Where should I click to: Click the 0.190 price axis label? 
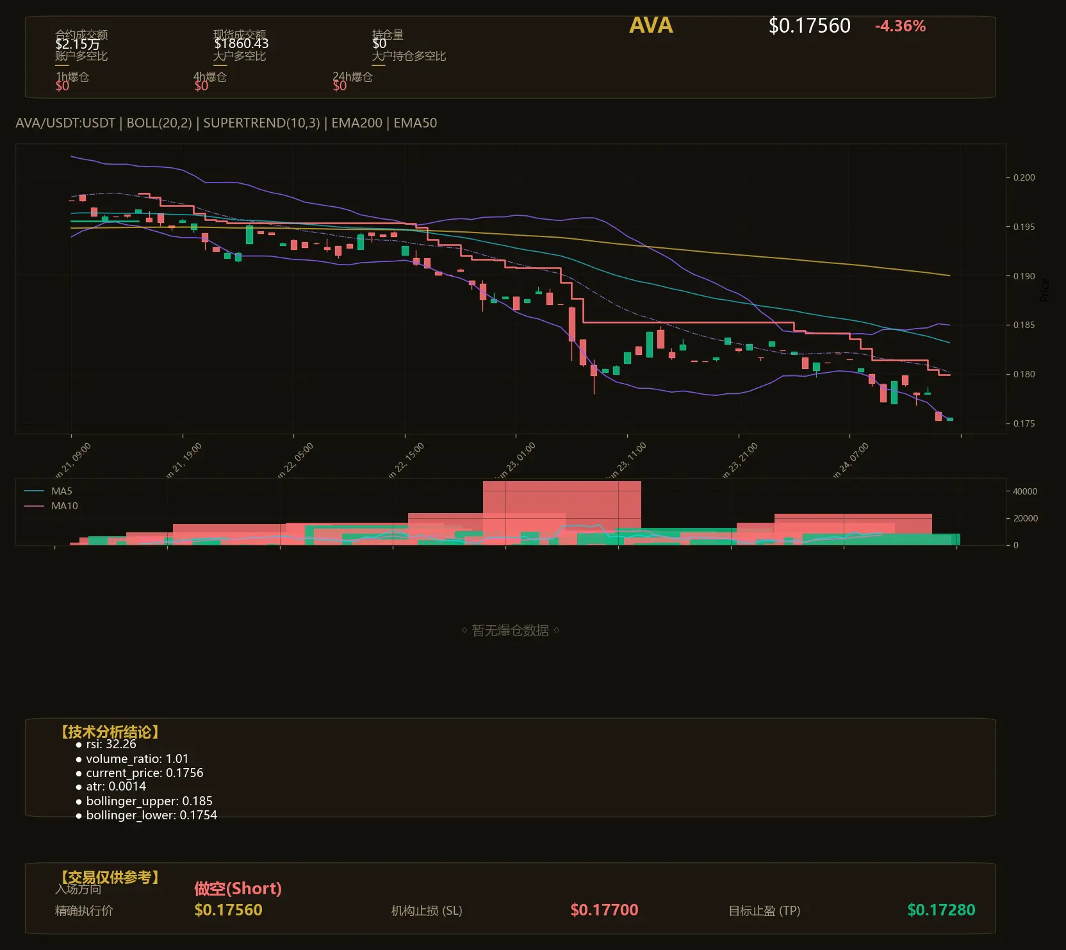1024,276
